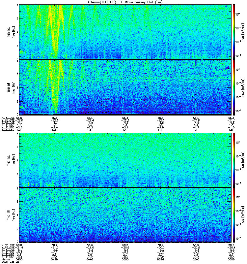
Task: Click inside the THC B-perpendicular spectrogram panel
Action: tap(125, 160)
